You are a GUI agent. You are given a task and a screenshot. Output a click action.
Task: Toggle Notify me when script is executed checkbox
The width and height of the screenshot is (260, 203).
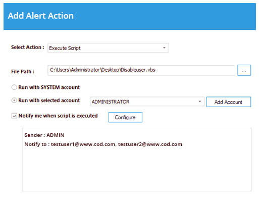click(x=14, y=116)
